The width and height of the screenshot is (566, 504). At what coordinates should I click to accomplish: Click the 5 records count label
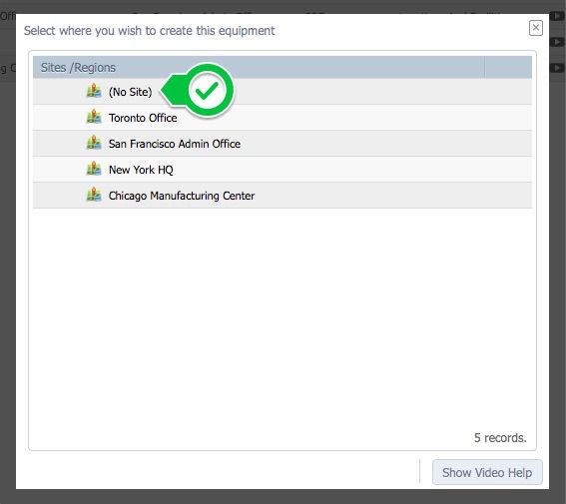[500, 437]
